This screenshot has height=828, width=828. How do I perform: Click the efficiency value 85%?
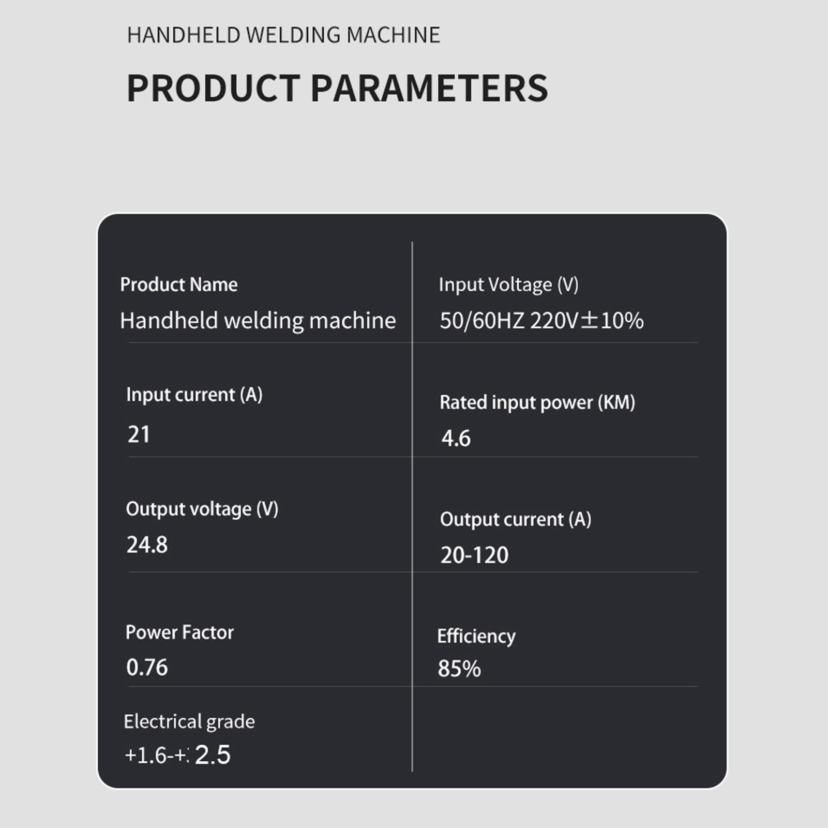point(459,669)
